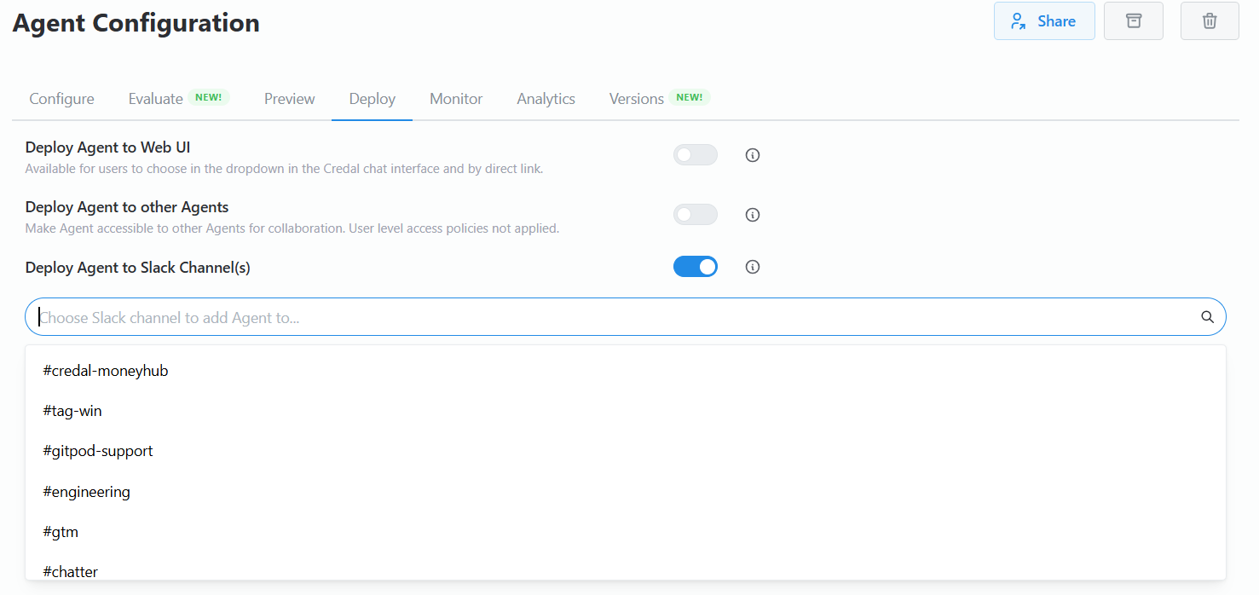Open the Monitor tab

(456, 99)
